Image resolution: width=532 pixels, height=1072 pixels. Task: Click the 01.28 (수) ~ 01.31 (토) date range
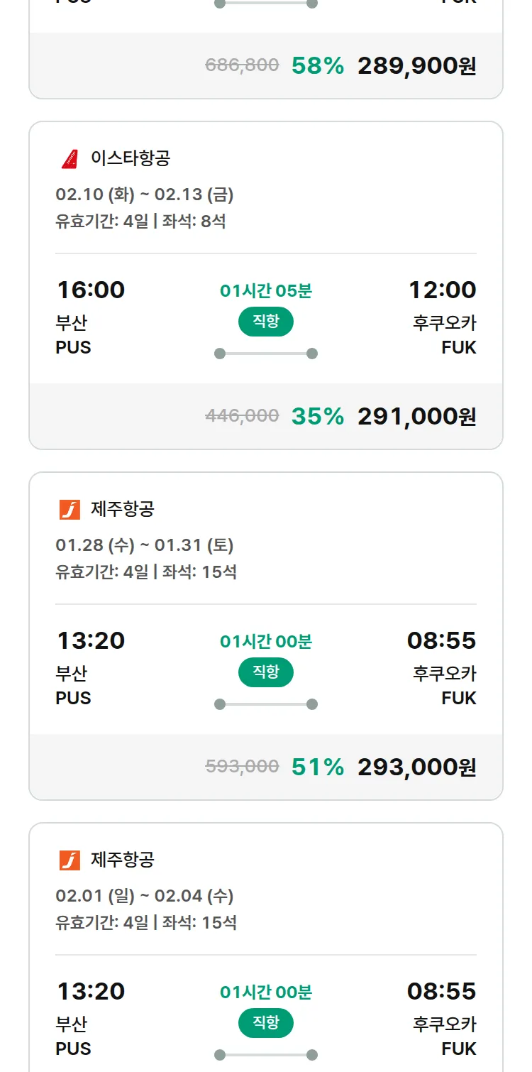[x=145, y=545]
